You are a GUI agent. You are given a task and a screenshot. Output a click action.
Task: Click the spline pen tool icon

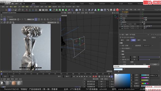click(x=54, y=10)
